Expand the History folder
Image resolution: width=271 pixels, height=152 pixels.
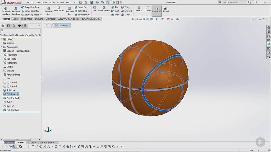1,39
